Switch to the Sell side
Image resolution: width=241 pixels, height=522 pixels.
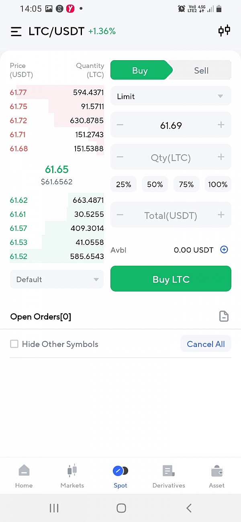pos(201,71)
